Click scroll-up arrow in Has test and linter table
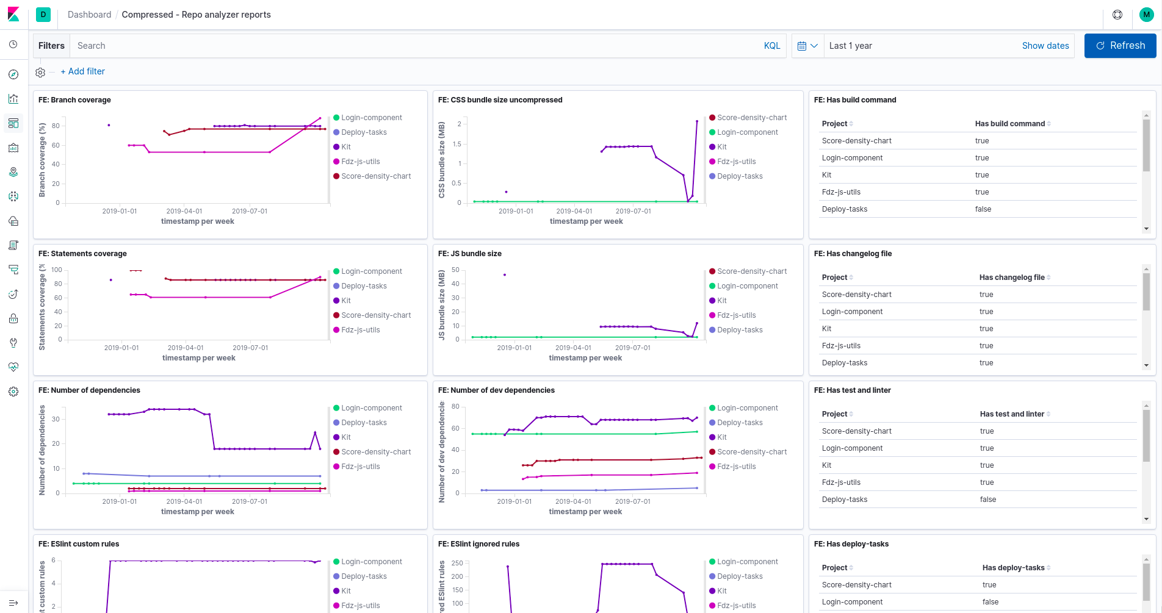Screen dimensions: 1162x613 tap(1146, 406)
